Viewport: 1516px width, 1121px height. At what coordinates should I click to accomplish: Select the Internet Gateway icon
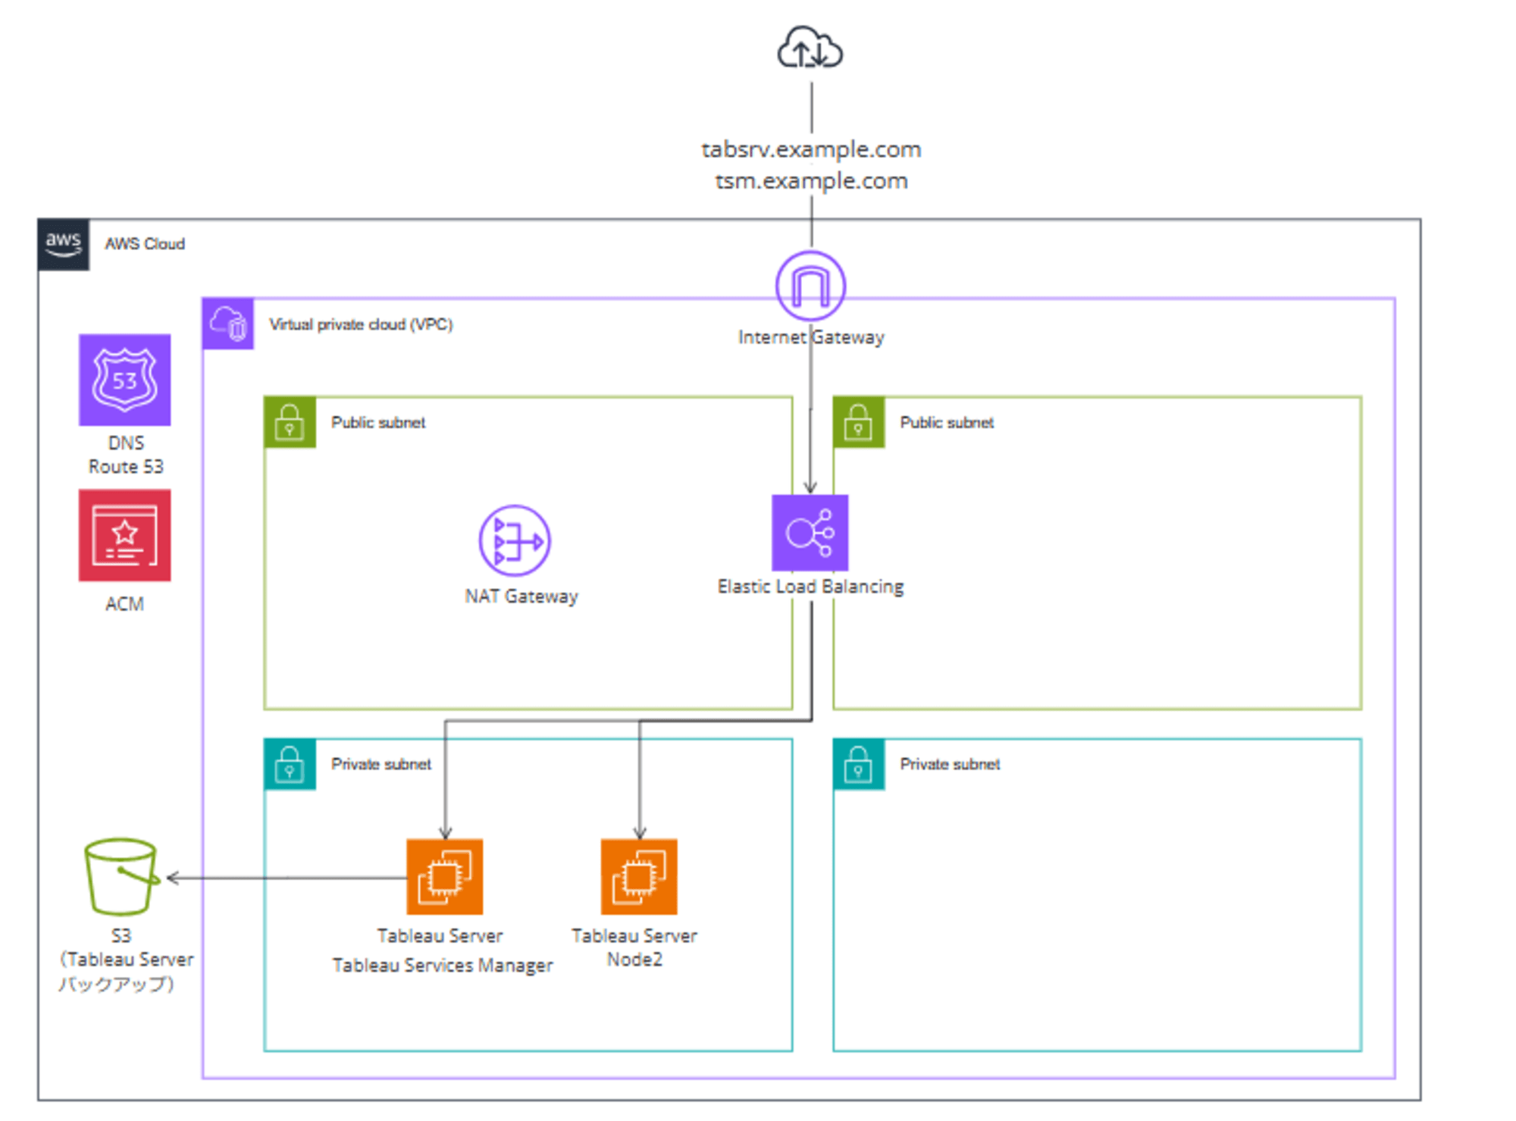810,286
